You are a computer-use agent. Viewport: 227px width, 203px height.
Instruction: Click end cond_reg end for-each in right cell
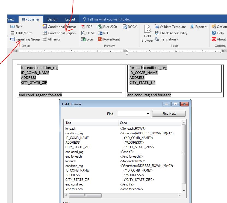click(149, 95)
